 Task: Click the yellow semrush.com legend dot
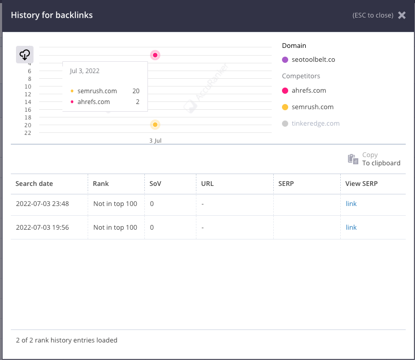tap(285, 107)
